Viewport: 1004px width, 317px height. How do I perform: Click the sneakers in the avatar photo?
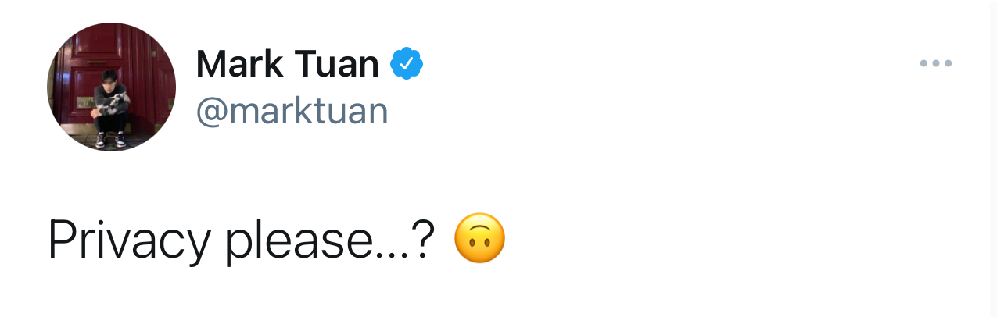(x=108, y=141)
